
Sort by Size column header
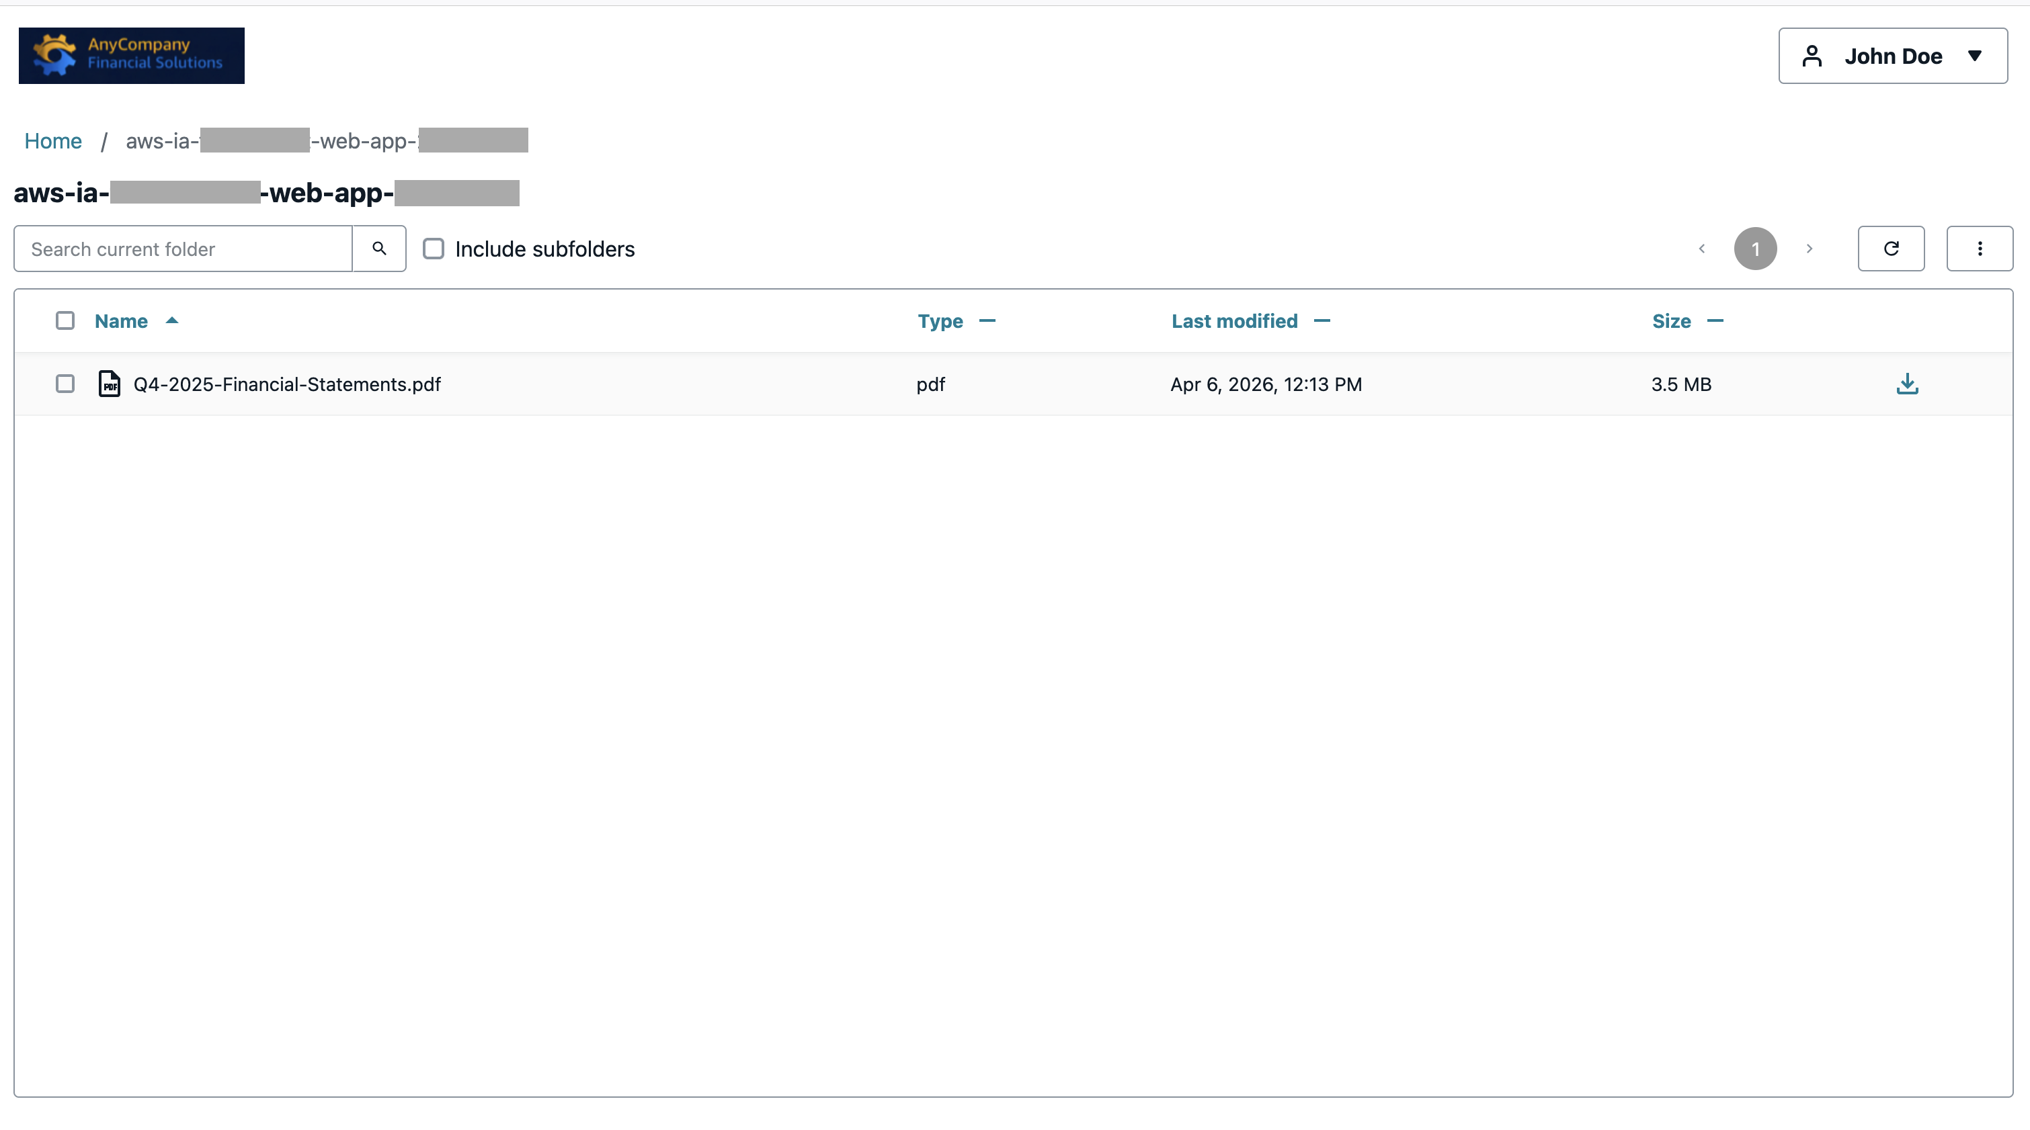click(x=1672, y=321)
